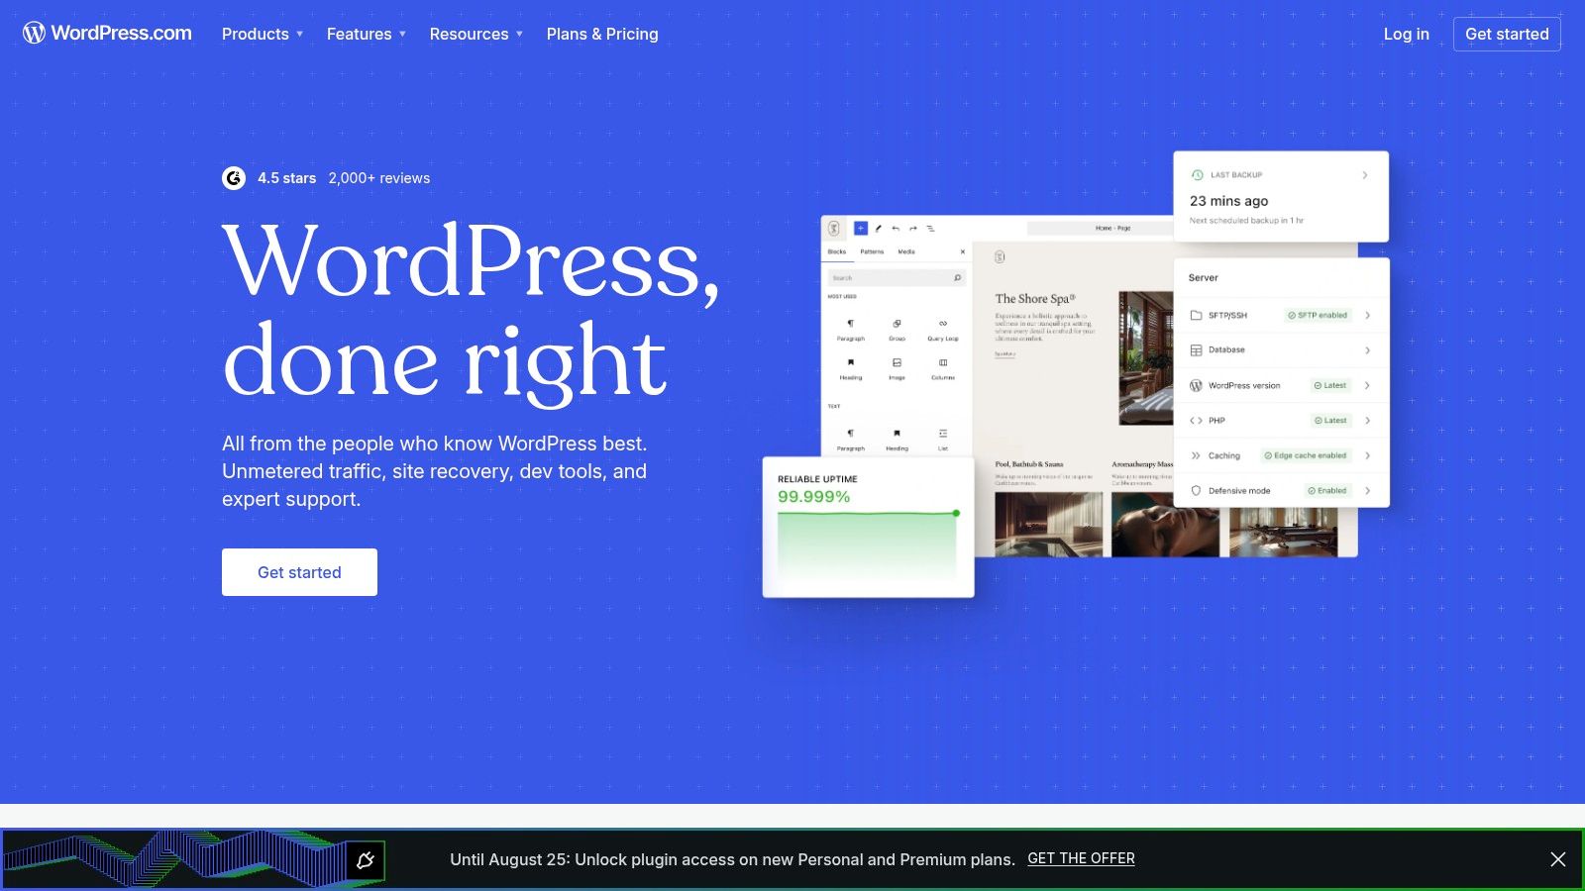
Task: Select the Image block icon
Action: (x=897, y=362)
